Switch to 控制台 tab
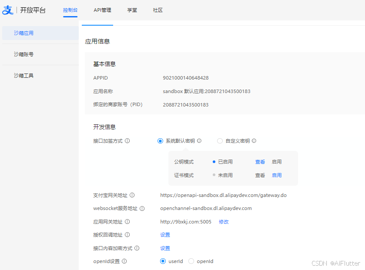Screen dimensions: 365x270 point(70,10)
